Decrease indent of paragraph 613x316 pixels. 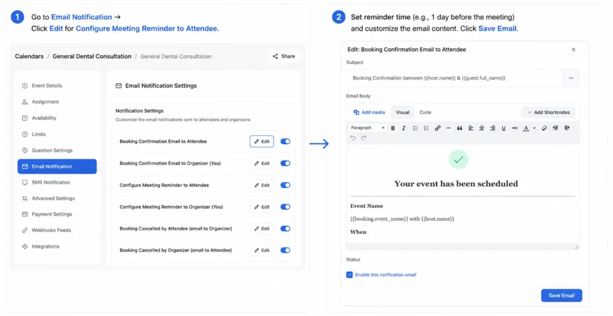coord(556,128)
